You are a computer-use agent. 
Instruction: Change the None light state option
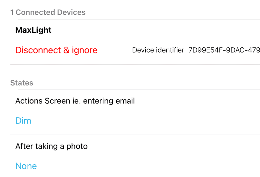click(x=26, y=166)
